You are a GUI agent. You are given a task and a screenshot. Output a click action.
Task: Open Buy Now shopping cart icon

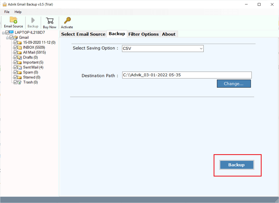point(50,21)
